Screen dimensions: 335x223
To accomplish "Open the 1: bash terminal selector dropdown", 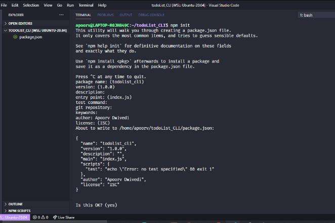I will [316, 15].
